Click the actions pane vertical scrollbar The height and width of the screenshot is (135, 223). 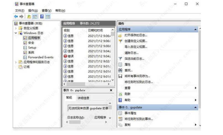[200, 69]
